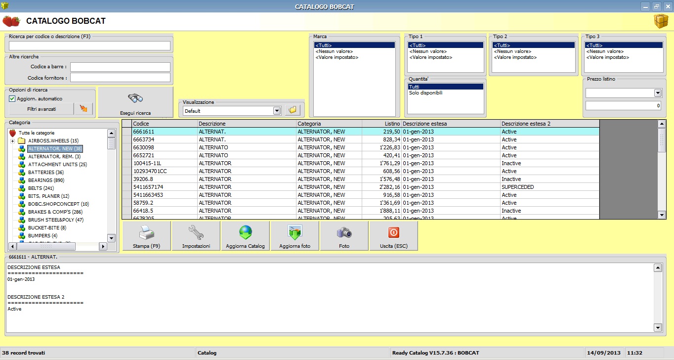Click icon next to BEARINGS (890)
Image resolution: width=674 pixels, height=360 pixels.
(x=22, y=180)
